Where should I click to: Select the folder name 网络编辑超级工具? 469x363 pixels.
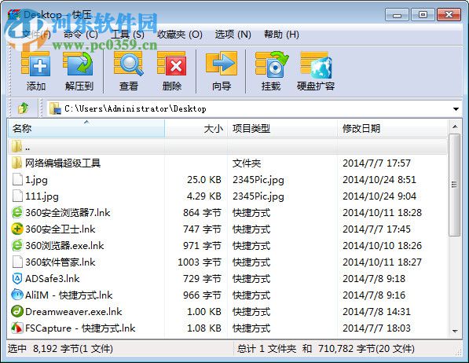point(63,163)
